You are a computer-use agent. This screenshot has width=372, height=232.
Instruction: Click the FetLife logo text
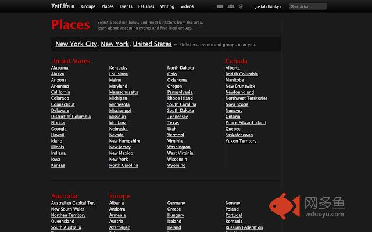click(60, 6)
